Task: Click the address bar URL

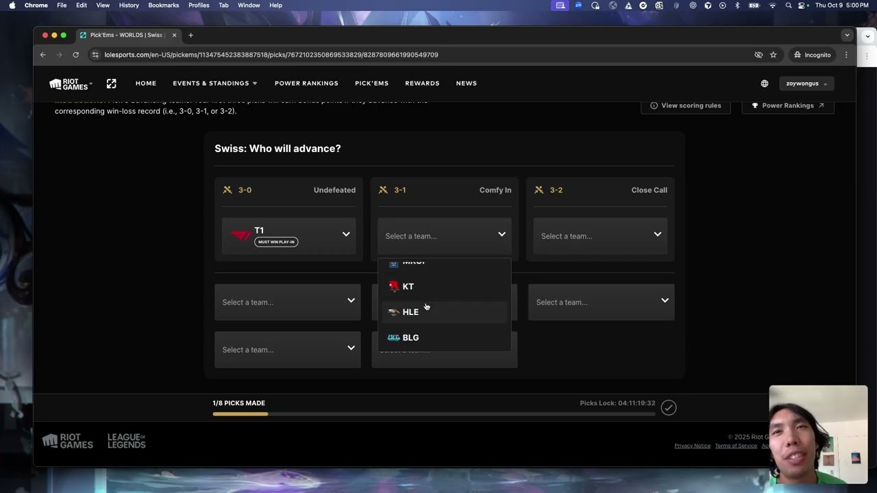Action: click(x=271, y=55)
